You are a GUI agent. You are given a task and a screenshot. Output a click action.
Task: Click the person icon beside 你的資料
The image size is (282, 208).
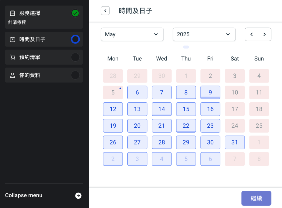(x=12, y=75)
